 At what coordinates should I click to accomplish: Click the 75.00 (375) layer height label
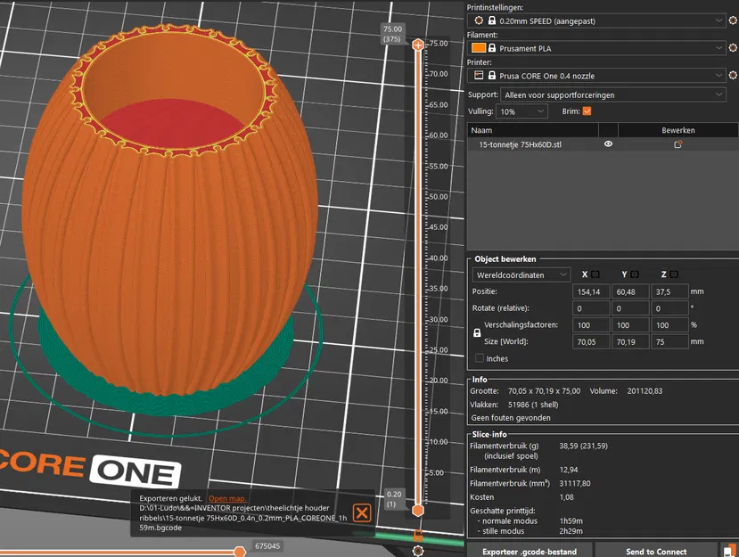392,34
